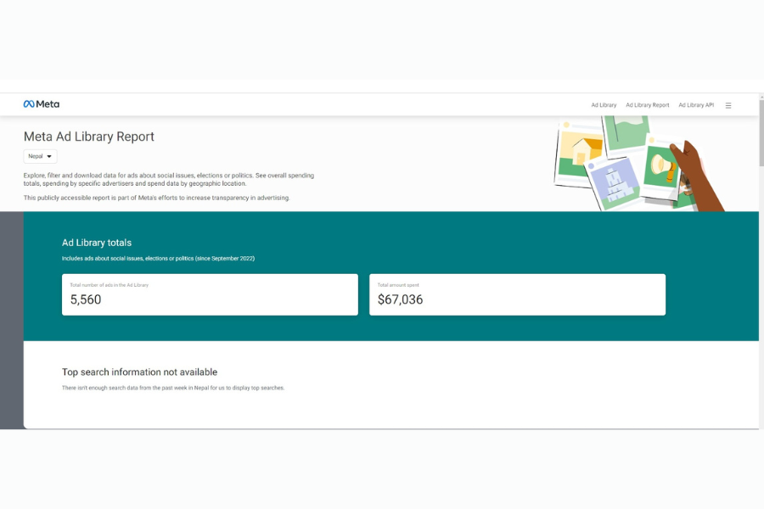The image size is (764, 509).
Task: Click the hand holding the megaphone photo
Action: (694, 170)
